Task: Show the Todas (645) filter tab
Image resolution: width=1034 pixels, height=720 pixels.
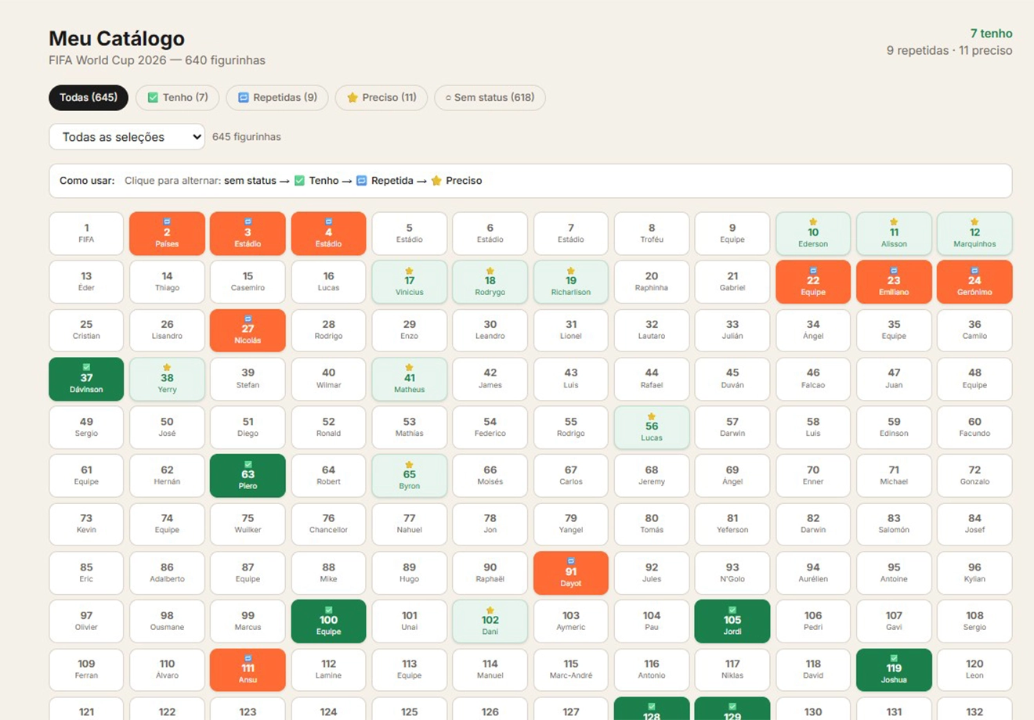Action: click(x=89, y=98)
